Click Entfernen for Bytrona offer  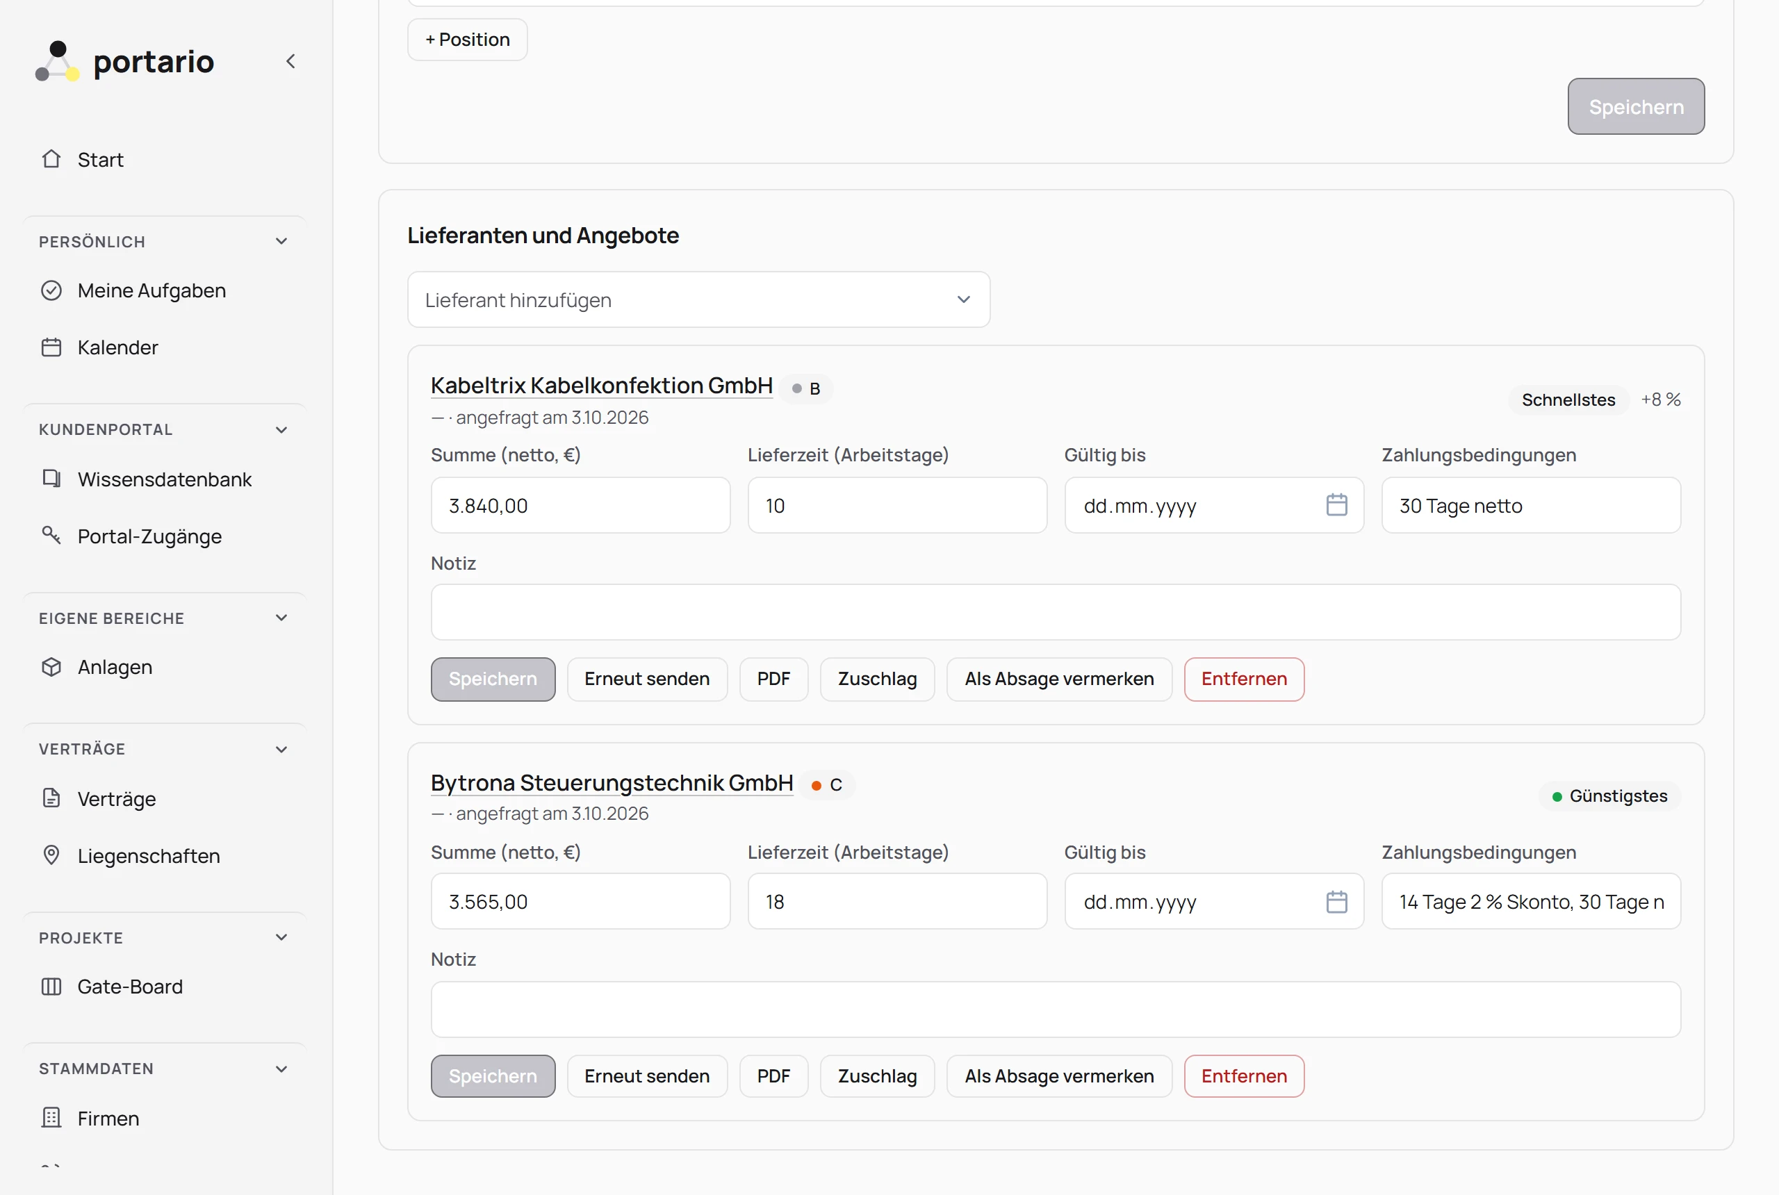1244,1076
